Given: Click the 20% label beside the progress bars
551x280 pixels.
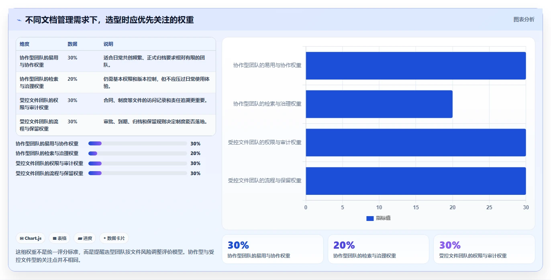Looking at the screenshot, I should (x=196, y=153).
